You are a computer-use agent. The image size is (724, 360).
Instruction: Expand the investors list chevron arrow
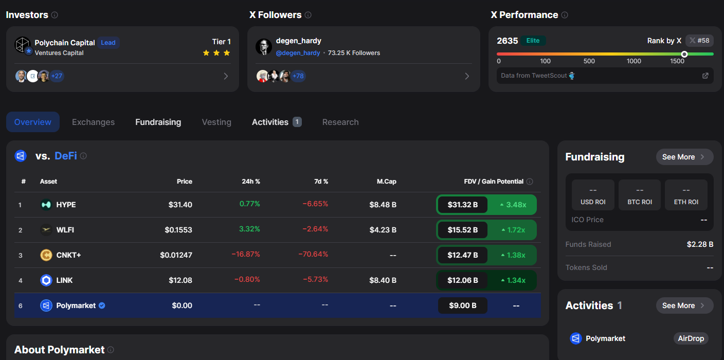point(226,76)
